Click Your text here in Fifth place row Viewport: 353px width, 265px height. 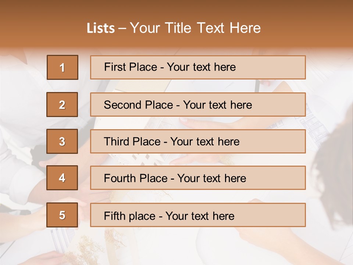click(x=200, y=216)
